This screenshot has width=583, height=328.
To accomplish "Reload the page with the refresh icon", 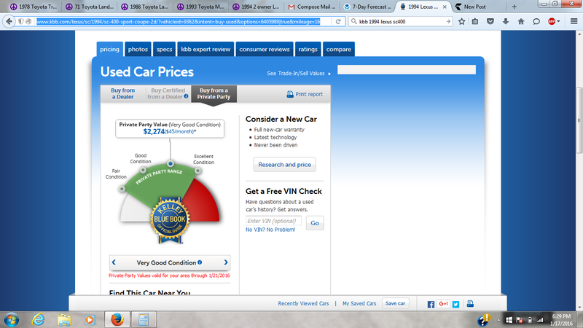I will coord(338,22).
